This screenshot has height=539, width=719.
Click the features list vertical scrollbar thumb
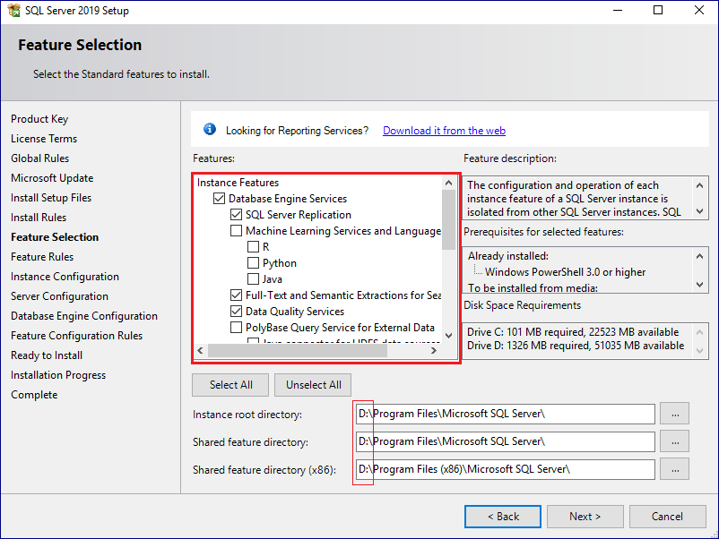pos(448,219)
